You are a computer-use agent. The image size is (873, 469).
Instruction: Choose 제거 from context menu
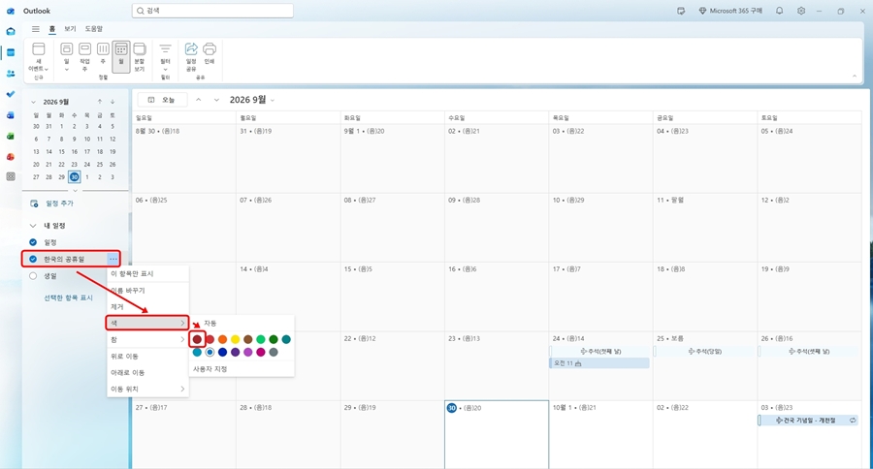click(147, 306)
